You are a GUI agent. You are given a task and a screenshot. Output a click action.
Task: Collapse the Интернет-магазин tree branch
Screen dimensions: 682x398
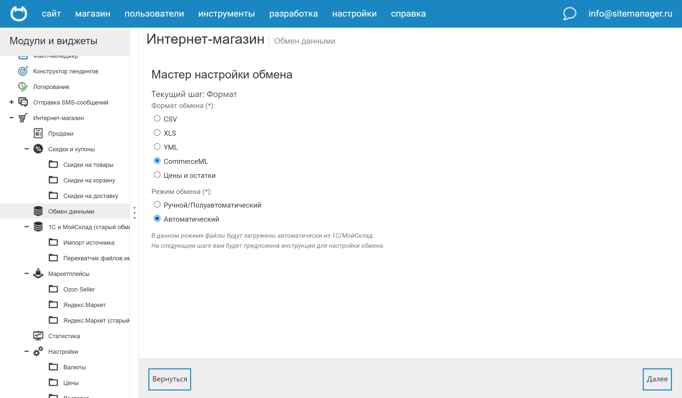tap(11, 118)
